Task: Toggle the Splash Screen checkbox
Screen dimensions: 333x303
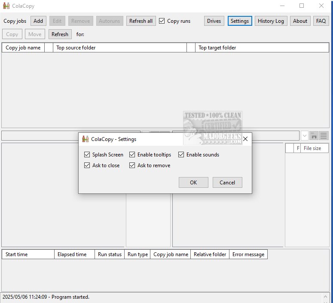Action: [x=87, y=154]
